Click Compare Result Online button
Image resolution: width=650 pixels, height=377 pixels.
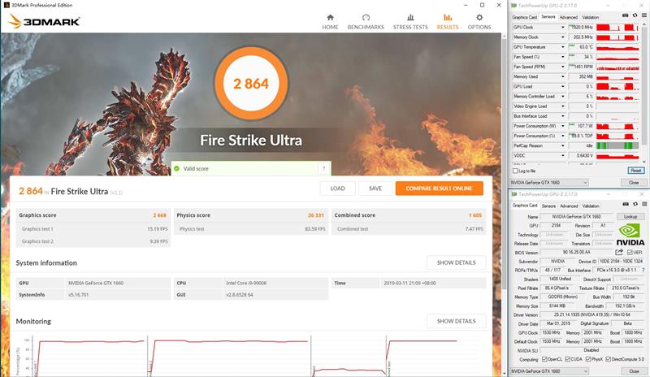pyautogui.click(x=439, y=188)
